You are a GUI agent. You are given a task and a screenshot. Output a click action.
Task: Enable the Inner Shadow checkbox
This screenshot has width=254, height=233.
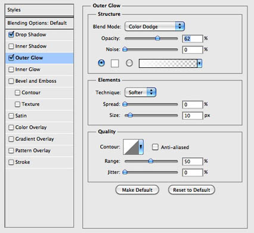click(11, 46)
